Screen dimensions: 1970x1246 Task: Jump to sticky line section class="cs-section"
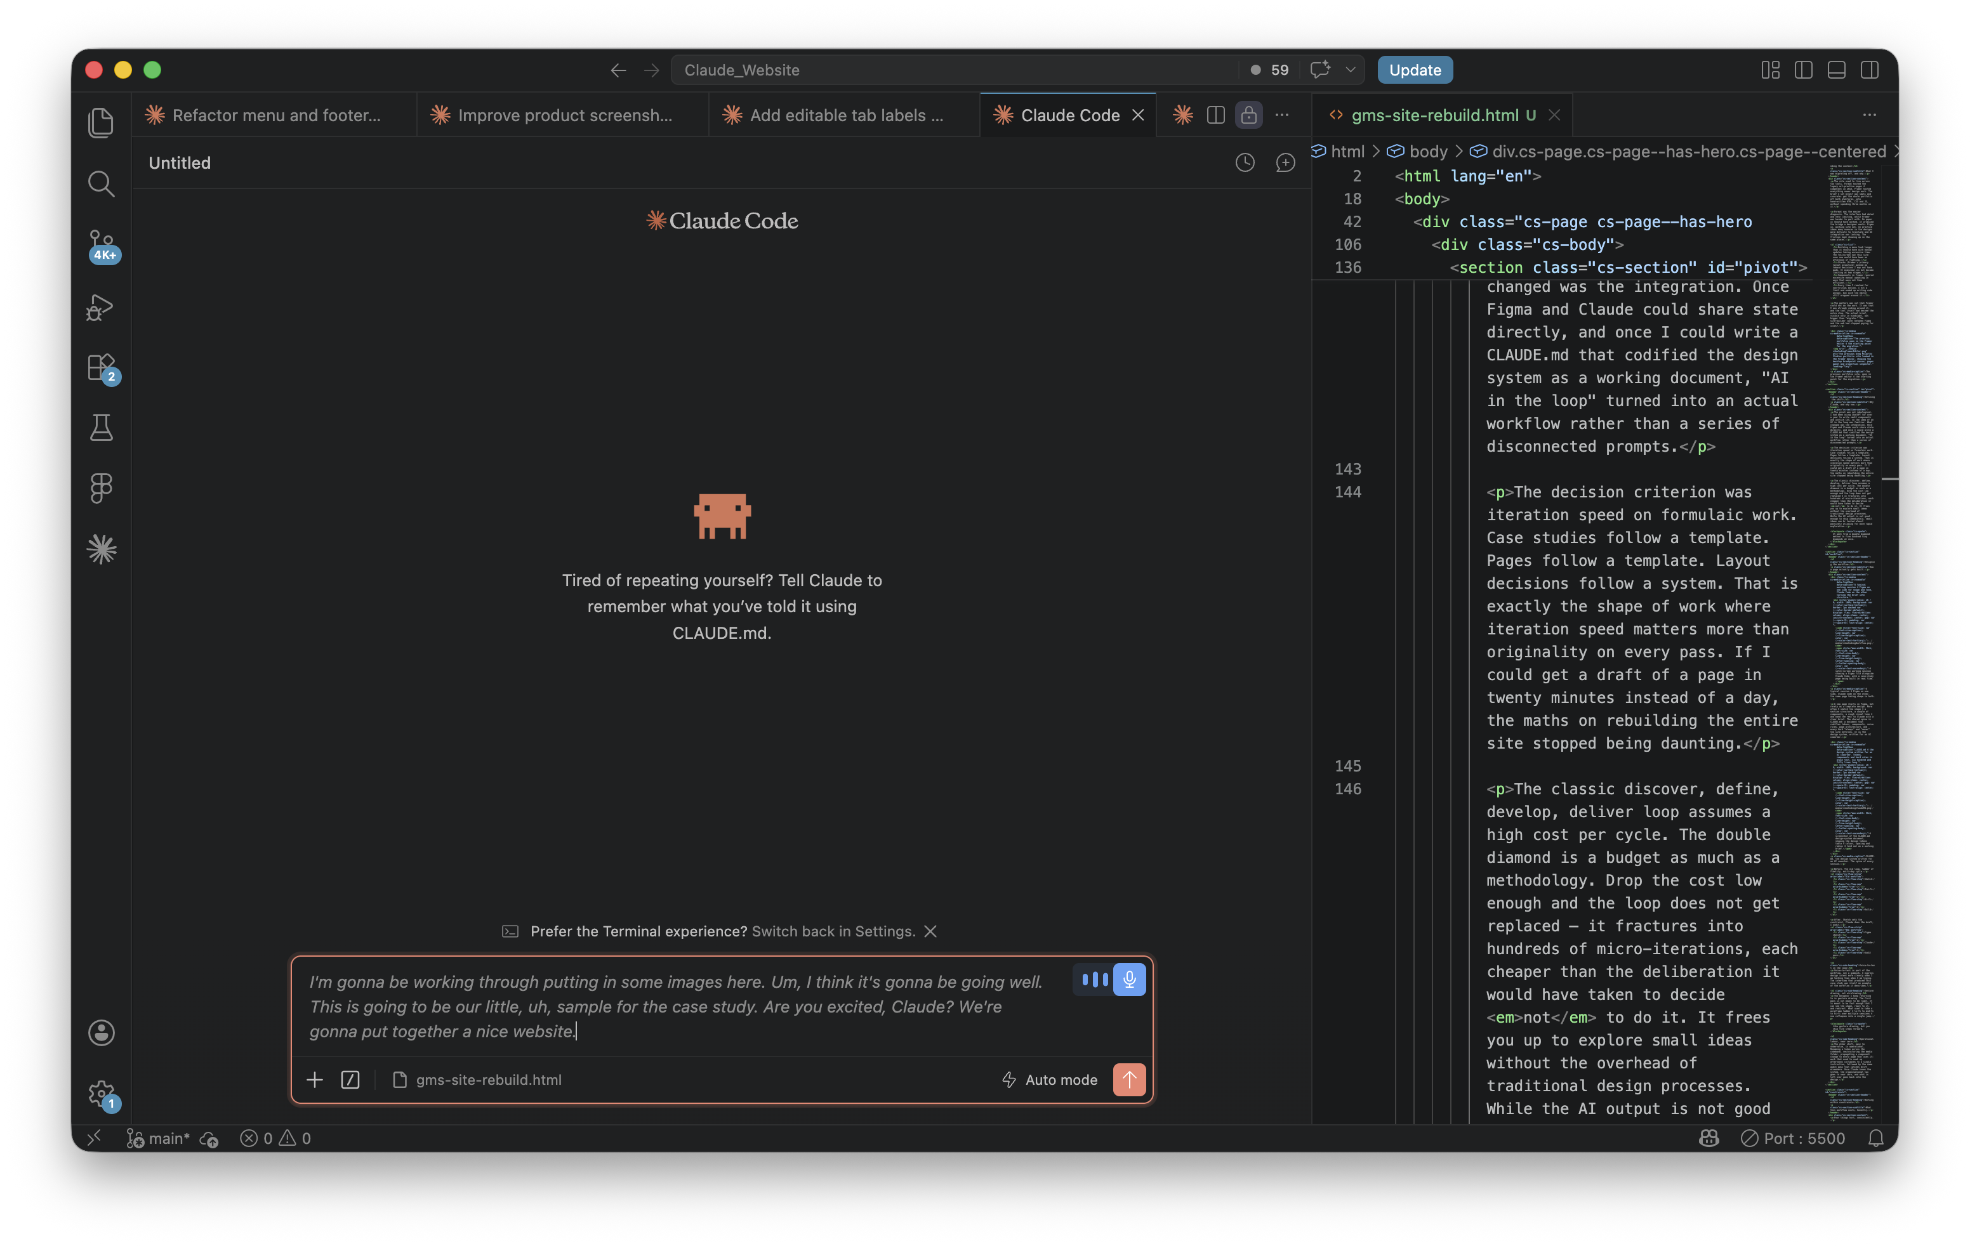tap(1628, 267)
